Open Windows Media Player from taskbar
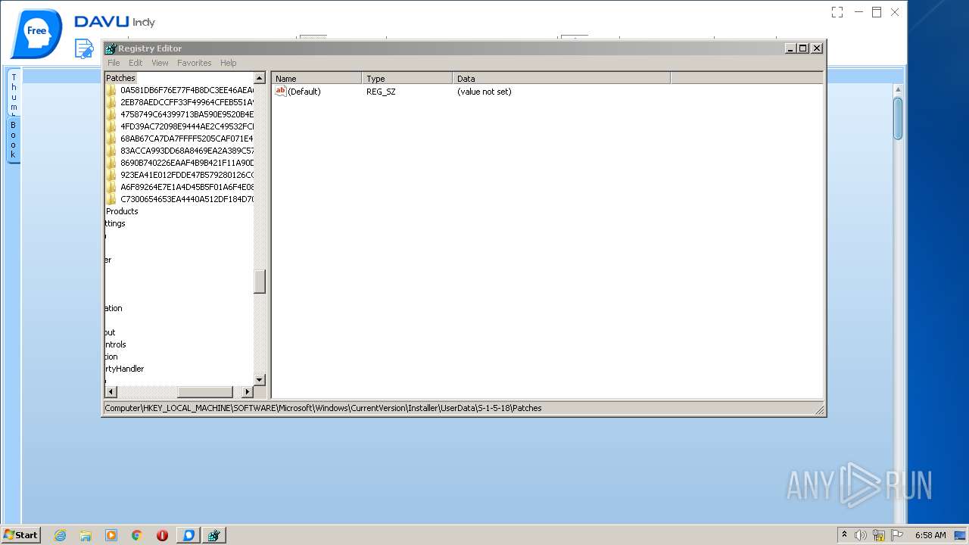The image size is (969, 545). pyautogui.click(x=111, y=535)
